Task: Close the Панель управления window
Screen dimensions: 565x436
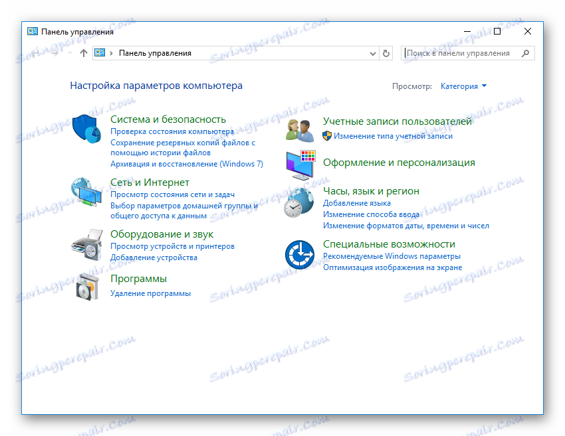Action: coord(528,31)
